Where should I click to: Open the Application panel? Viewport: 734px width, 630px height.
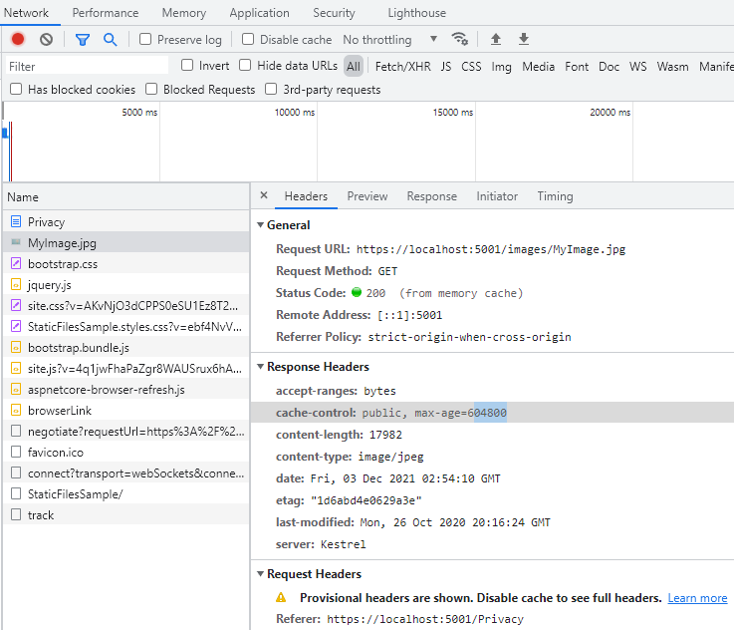(x=259, y=13)
